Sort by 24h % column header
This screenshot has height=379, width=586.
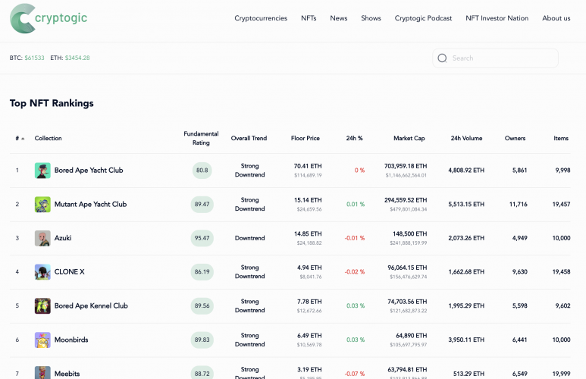point(354,138)
